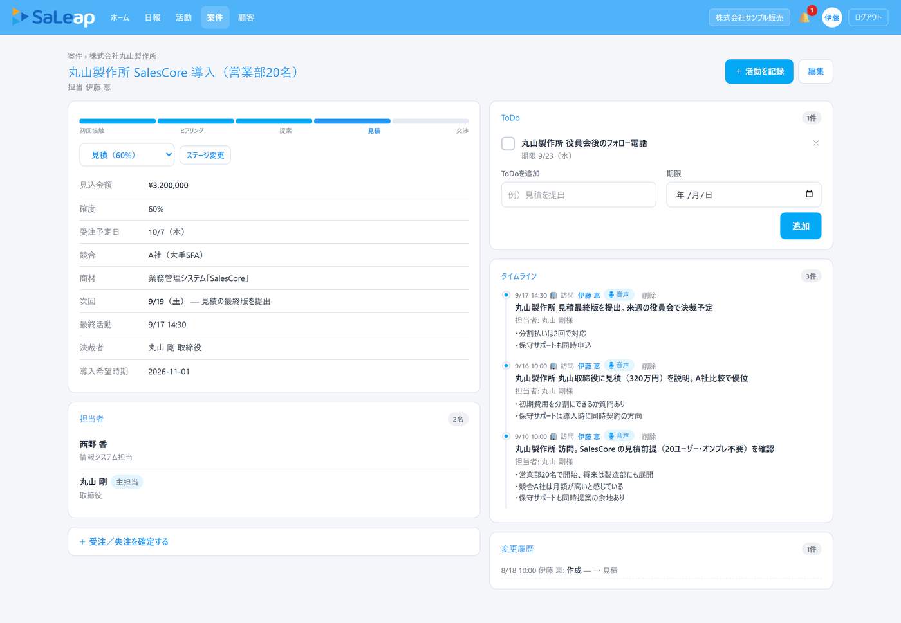Click timeline dot for 9/17 14:30
This screenshot has width=901, height=623.
pyautogui.click(x=506, y=295)
